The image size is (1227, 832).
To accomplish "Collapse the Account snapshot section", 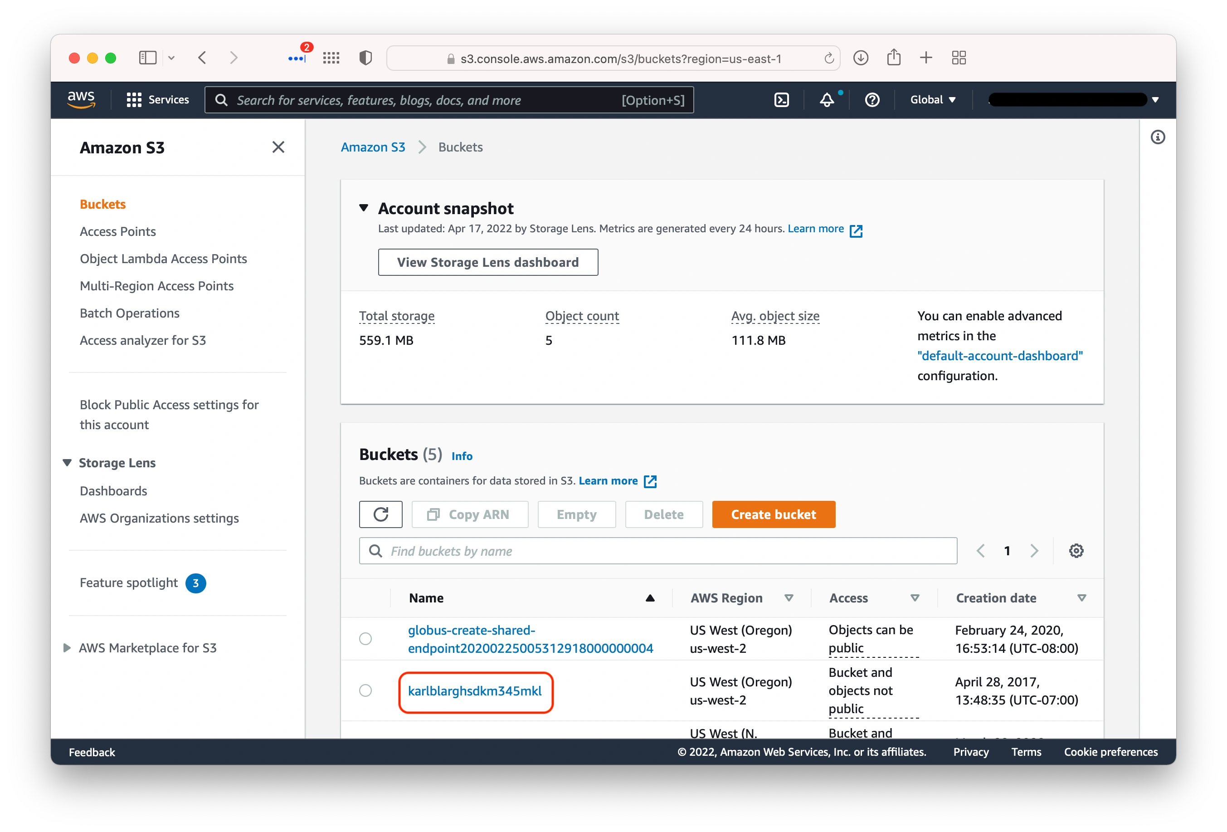I will (364, 208).
